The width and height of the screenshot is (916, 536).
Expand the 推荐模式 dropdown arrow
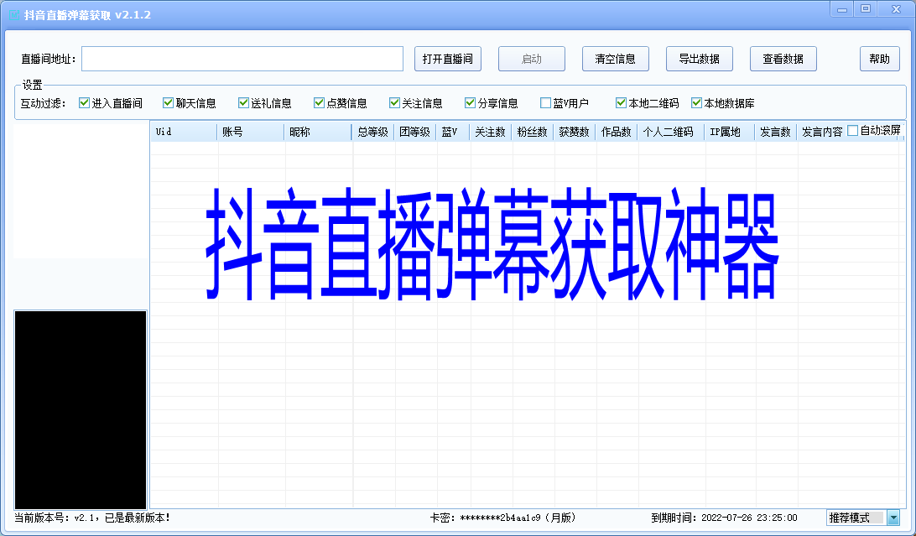point(893,518)
